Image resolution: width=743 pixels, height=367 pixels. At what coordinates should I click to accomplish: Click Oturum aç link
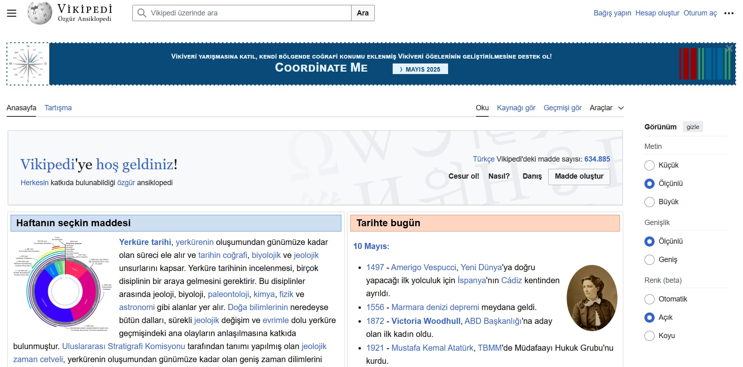(x=700, y=13)
